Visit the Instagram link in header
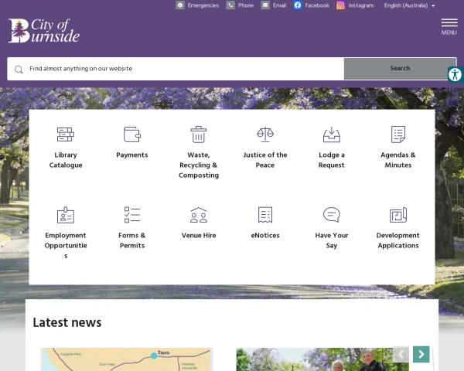 pyautogui.click(x=355, y=5)
